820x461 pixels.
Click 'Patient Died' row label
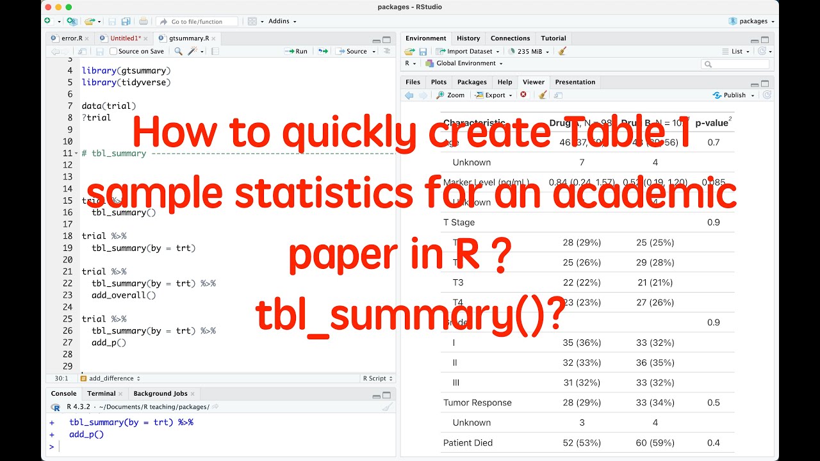(x=468, y=442)
